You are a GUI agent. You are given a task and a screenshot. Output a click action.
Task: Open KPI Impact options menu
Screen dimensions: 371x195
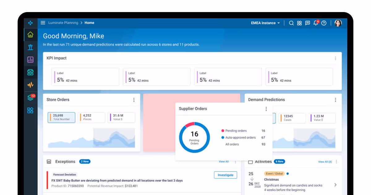[335, 58]
